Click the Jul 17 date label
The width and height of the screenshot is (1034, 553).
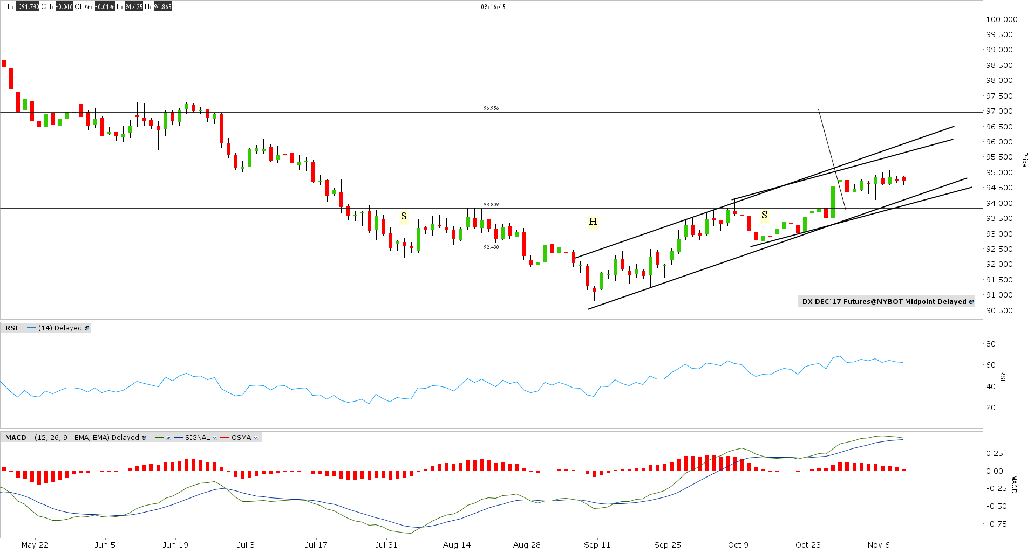pos(316,545)
